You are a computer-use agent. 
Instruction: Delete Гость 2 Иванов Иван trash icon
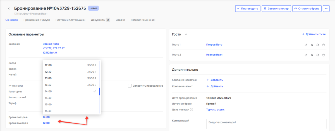(324, 55)
